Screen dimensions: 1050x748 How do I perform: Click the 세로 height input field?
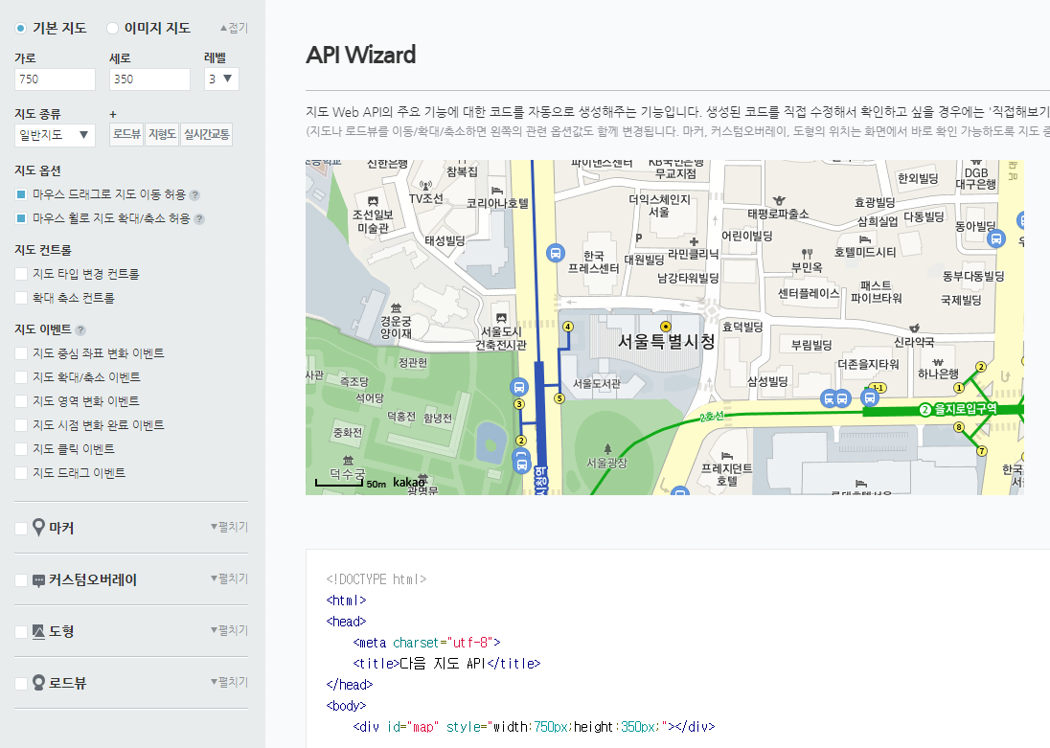click(x=150, y=79)
